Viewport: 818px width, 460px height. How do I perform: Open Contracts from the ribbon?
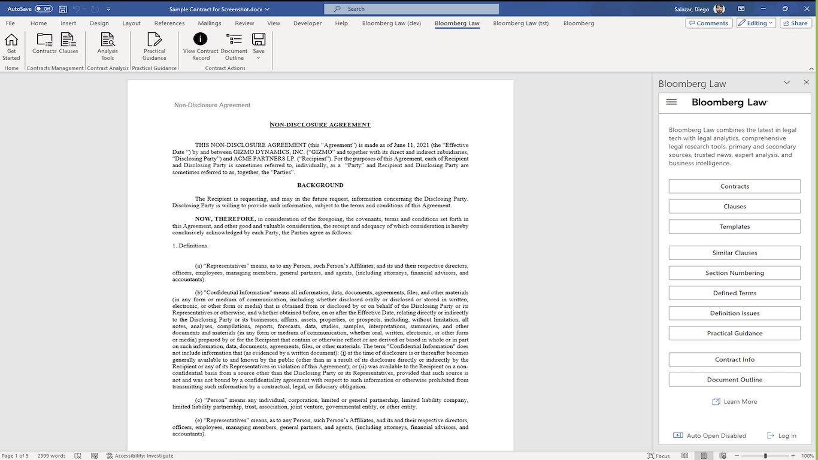[44, 44]
